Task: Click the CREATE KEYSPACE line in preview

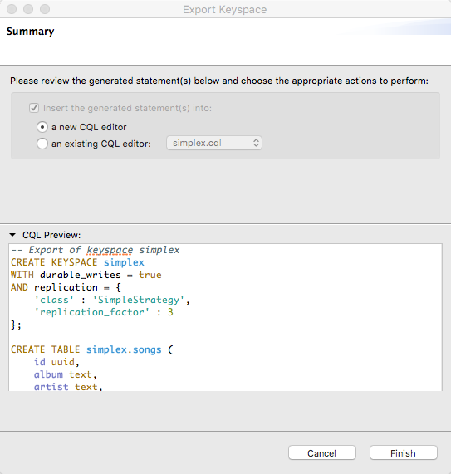Action: (x=77, y=262)
